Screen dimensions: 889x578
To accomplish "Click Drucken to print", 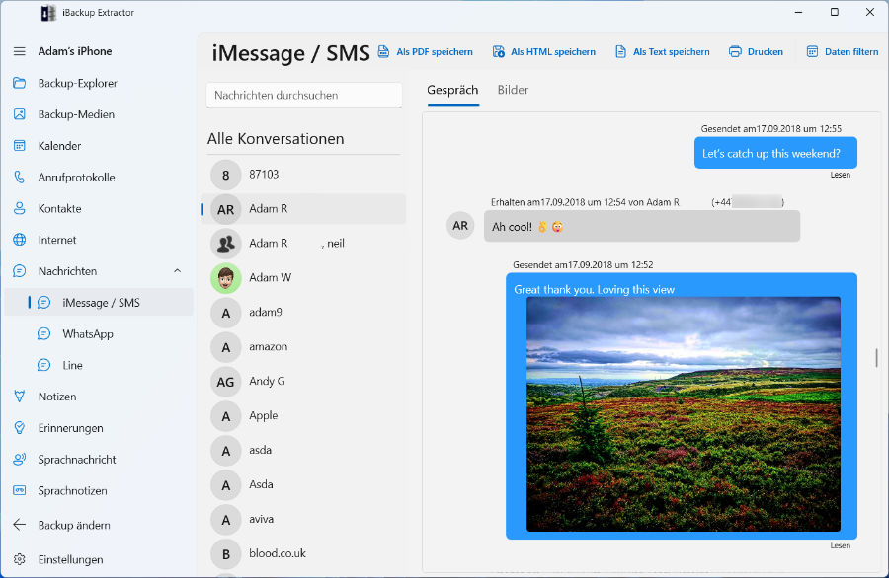I will pos(756,51).
